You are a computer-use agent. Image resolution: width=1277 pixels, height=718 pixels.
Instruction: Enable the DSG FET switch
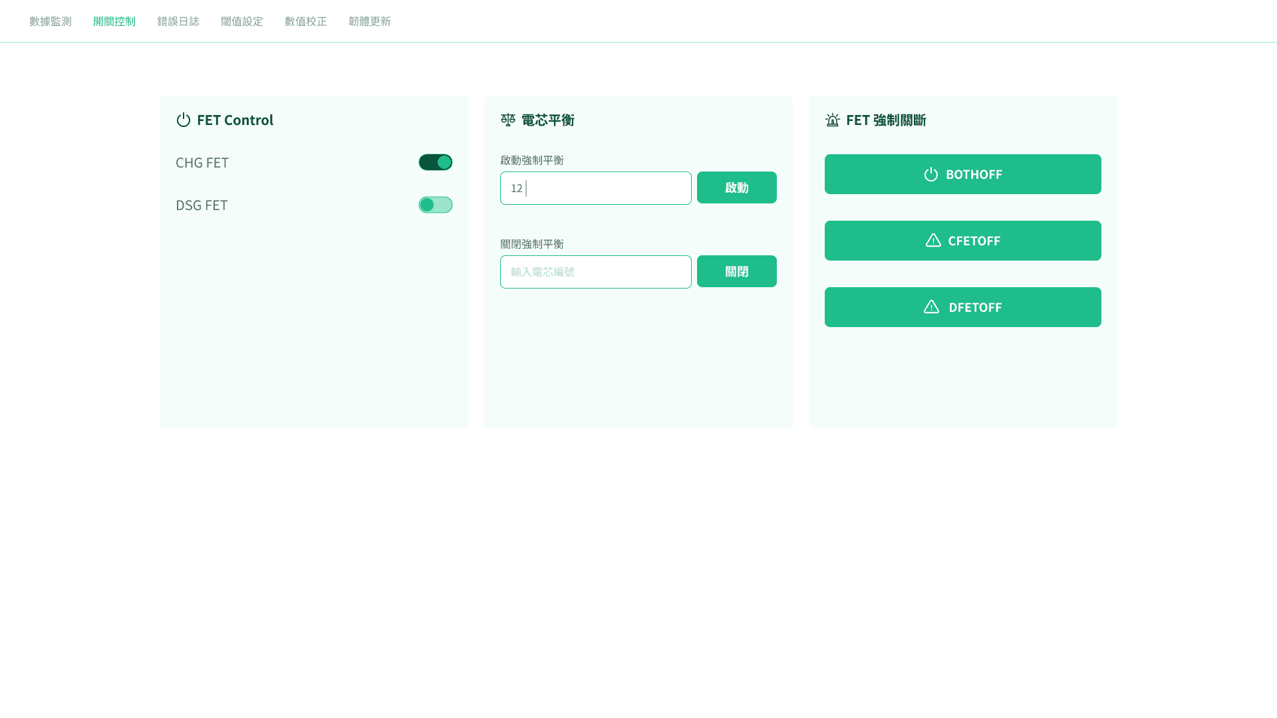coord(435,205)
